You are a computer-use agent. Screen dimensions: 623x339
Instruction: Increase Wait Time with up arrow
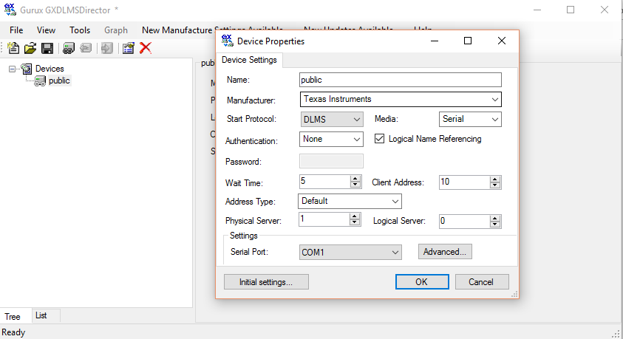(x=355, y=179)
